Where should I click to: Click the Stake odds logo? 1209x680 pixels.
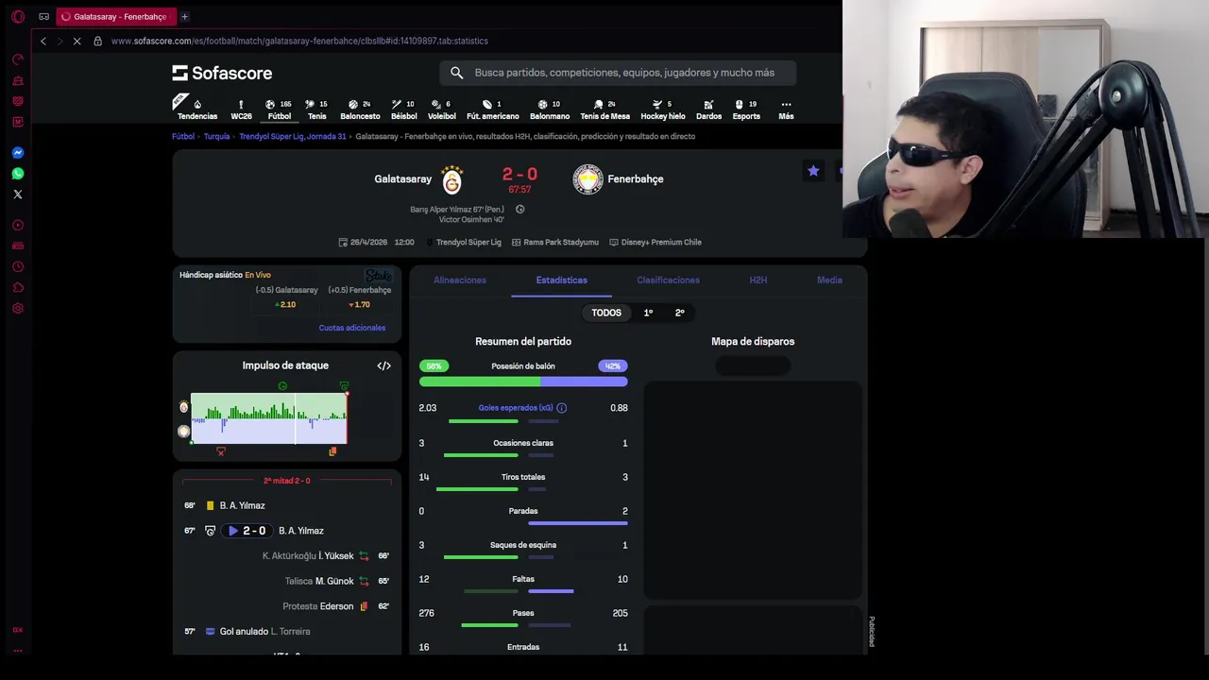(379, 275)
